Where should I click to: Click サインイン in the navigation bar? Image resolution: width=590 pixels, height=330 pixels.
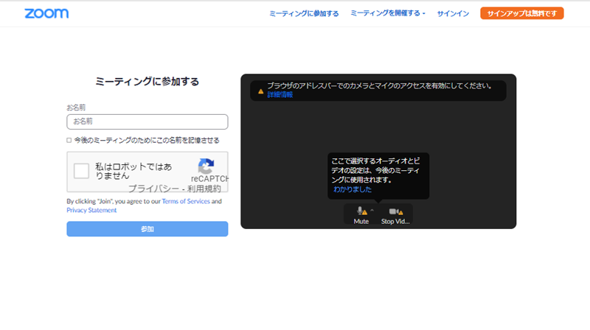[x=453, y=13]
